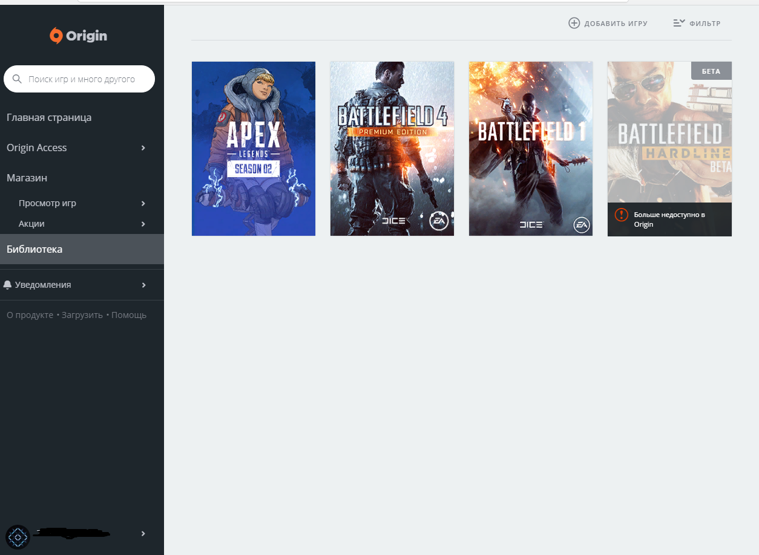This screenshot has width=759, height=555.
Task: Open the Фильтр options
Action: (697, 23)
